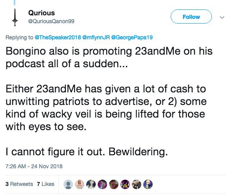Open Qurious's sword profile picture
237x195 pixels.
coord(15,17)
